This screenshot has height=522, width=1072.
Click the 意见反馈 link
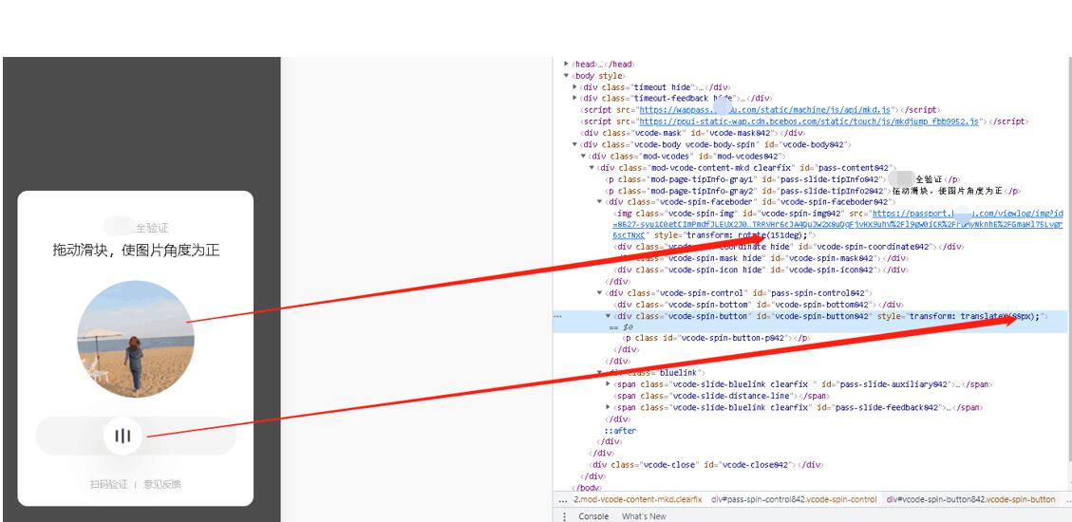coord(161,485)
